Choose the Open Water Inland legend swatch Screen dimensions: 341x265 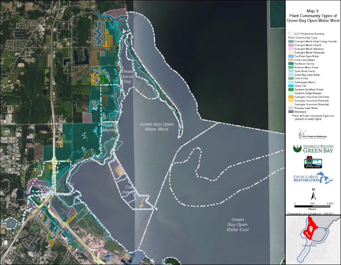tap(291, 71)
